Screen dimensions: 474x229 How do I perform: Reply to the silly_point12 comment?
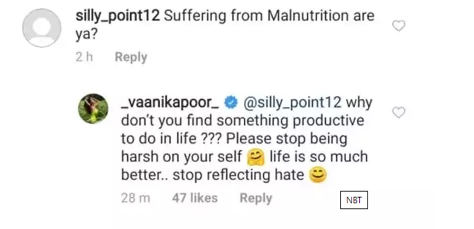pyautogui.click(x=130, y=57)
